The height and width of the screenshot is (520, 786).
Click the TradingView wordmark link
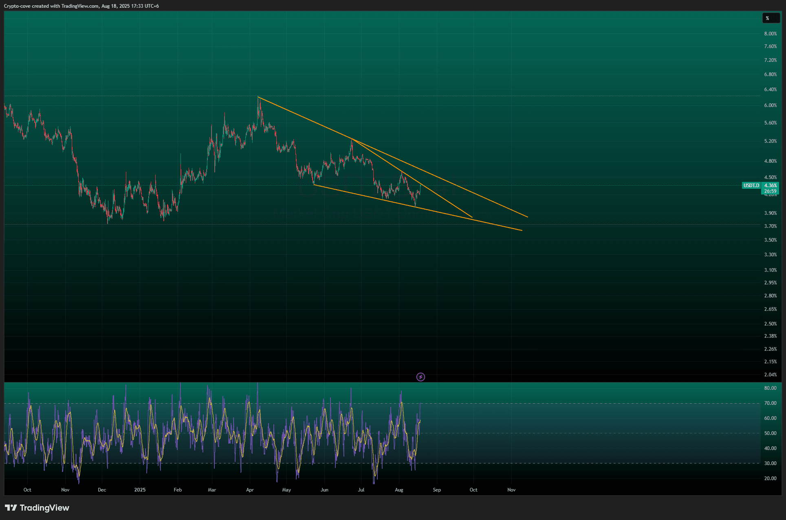click(44, 508)
